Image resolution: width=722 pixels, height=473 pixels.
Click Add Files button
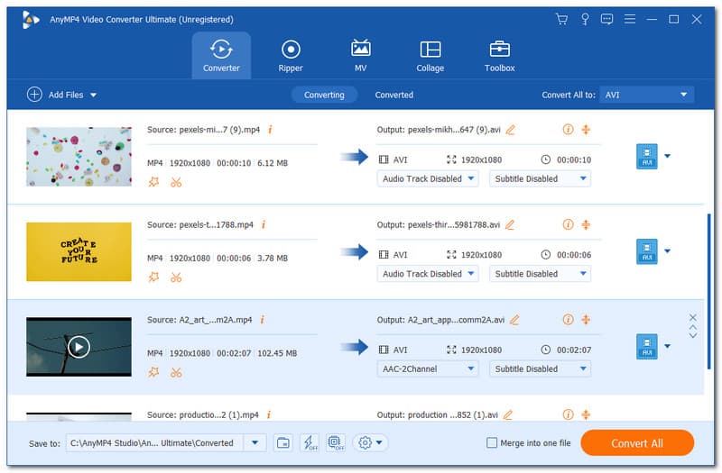[x=55, y=95]
